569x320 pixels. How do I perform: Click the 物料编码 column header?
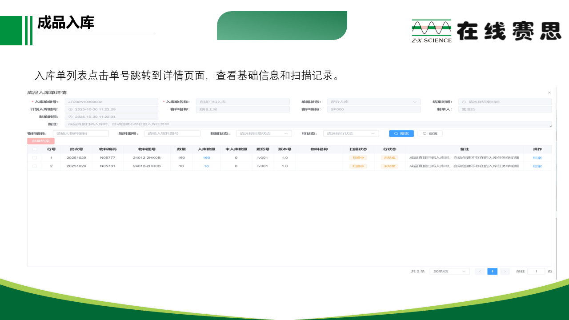(108, 149)
